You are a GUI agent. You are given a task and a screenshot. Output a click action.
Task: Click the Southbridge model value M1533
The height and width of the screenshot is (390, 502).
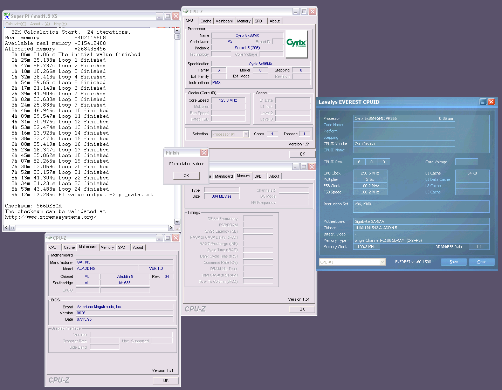pyautogui.click(x=125, y=283)
